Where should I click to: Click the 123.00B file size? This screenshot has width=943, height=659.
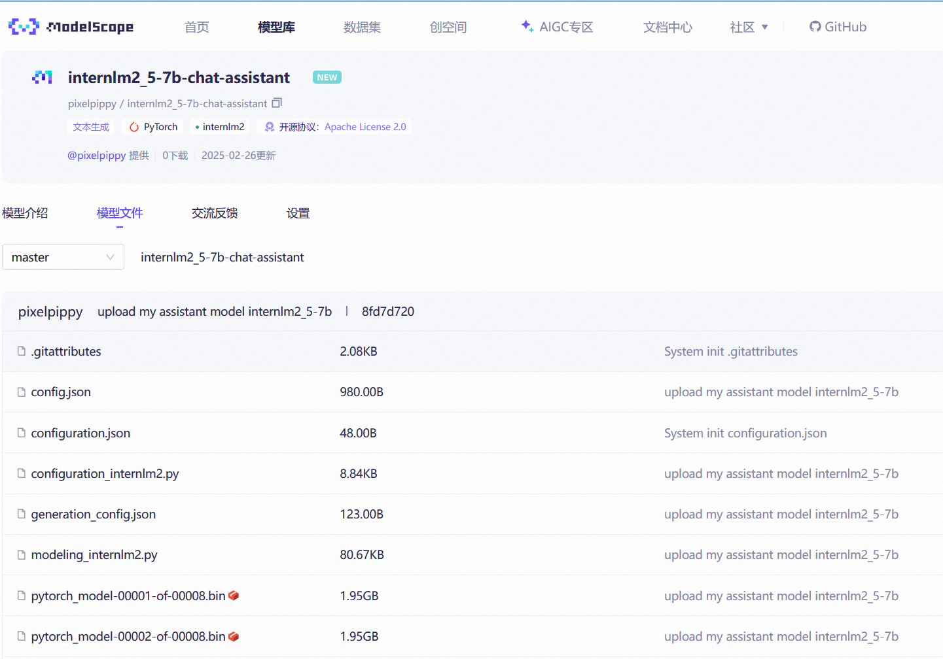tap(361, 514)
